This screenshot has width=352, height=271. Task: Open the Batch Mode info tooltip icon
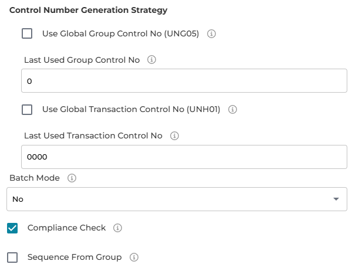(x=72, y=178)
